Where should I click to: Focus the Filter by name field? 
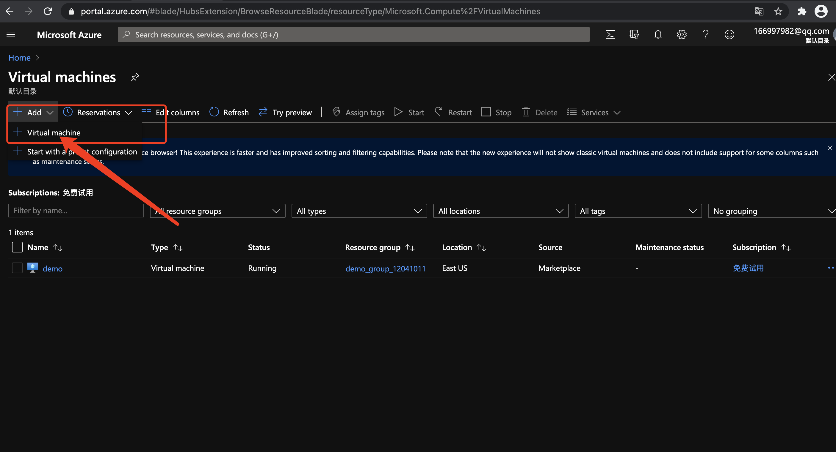point(76,211)
